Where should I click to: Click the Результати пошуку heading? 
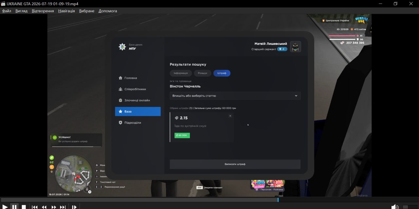click(188, 65)
